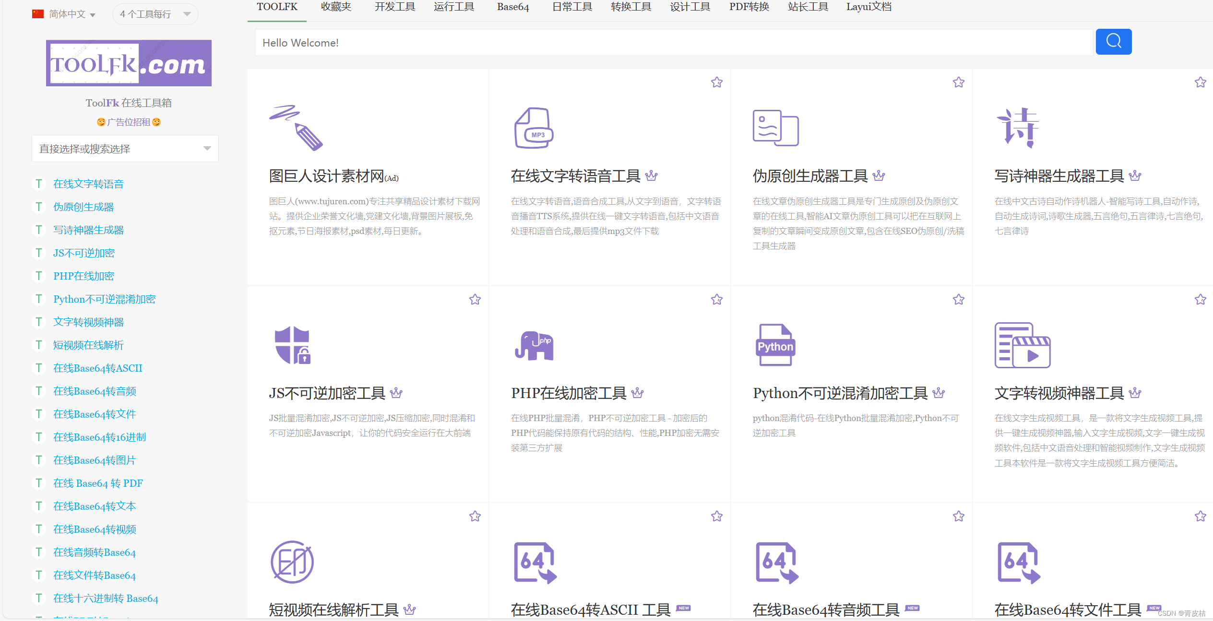
Task: Open the 64 icon for 在线Base64转ASCII 工具
Action: [535, 562]
